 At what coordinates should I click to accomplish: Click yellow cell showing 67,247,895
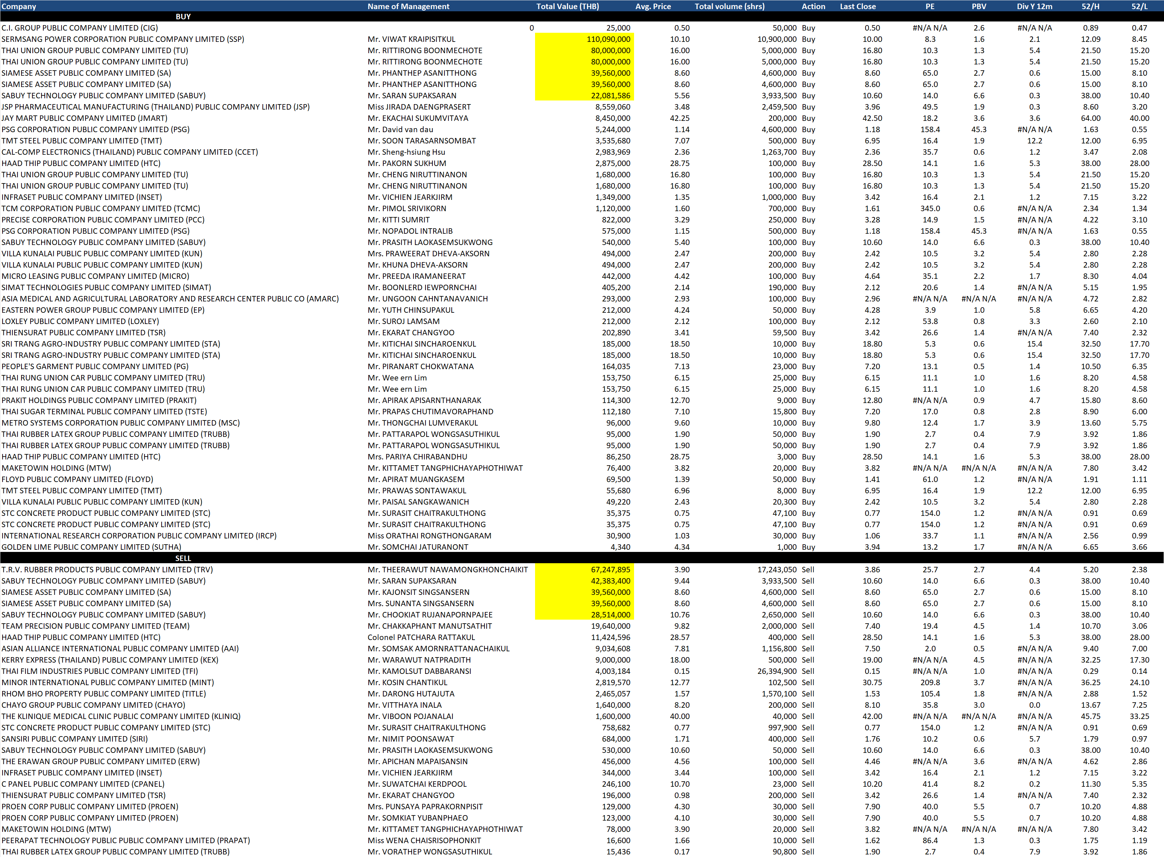tap(585, 570)
